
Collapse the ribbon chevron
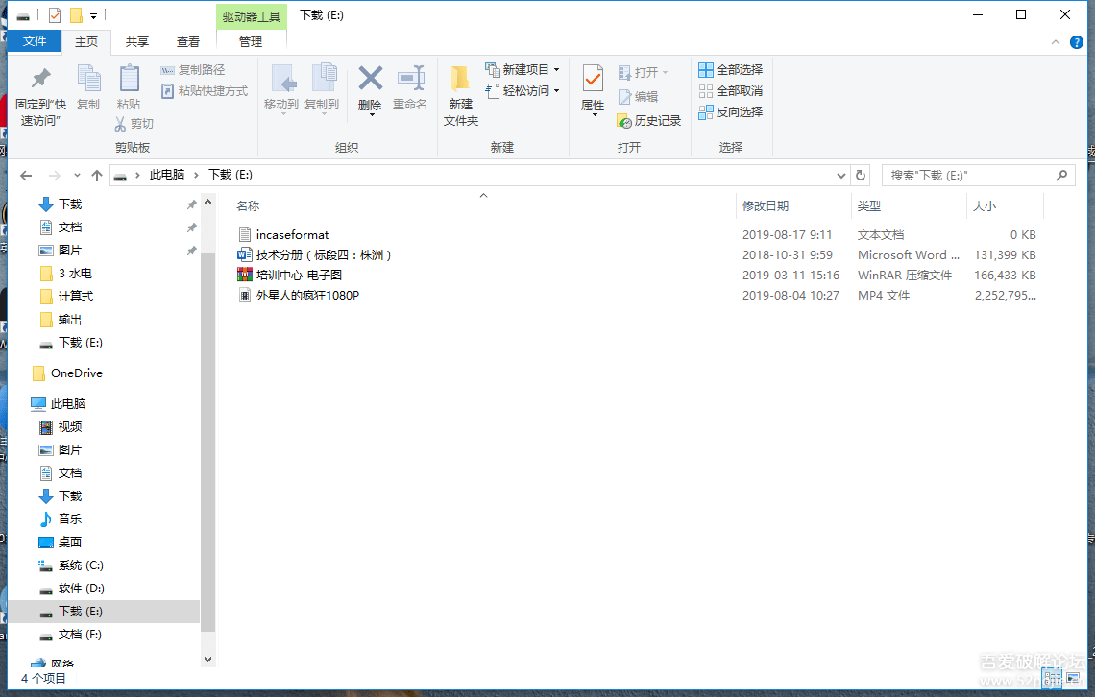pyautogui.click(x=1056, y=42)
